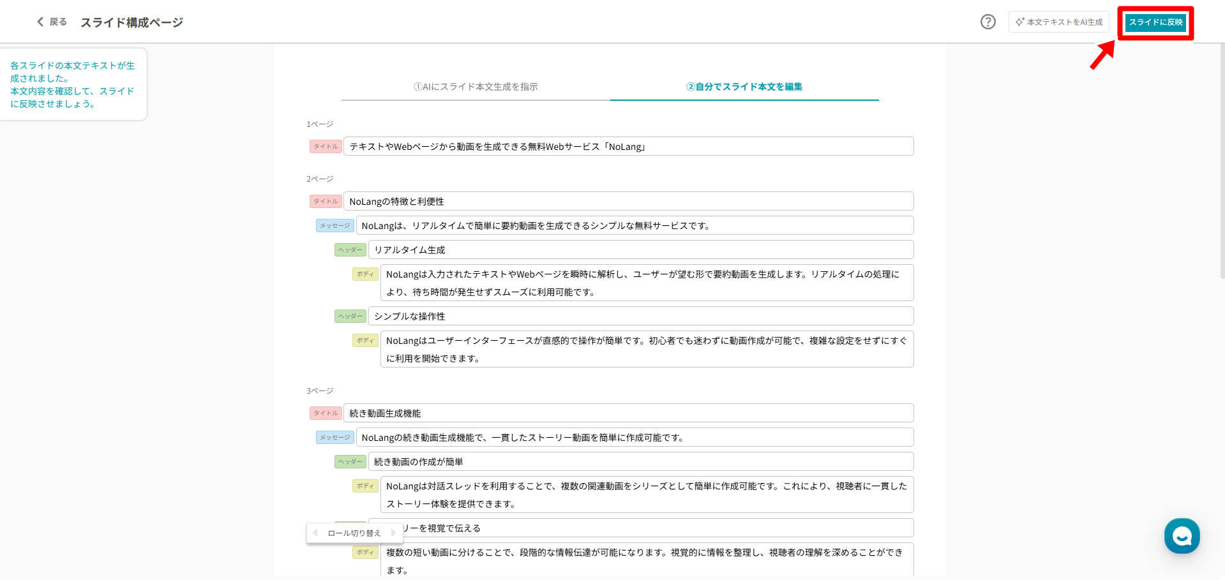Image resolution: width=1225 pixels, height=580 pixels.
Task: Click ヘッダー tag beside 続き動画の作成が簡単
Action: [350, 461]
